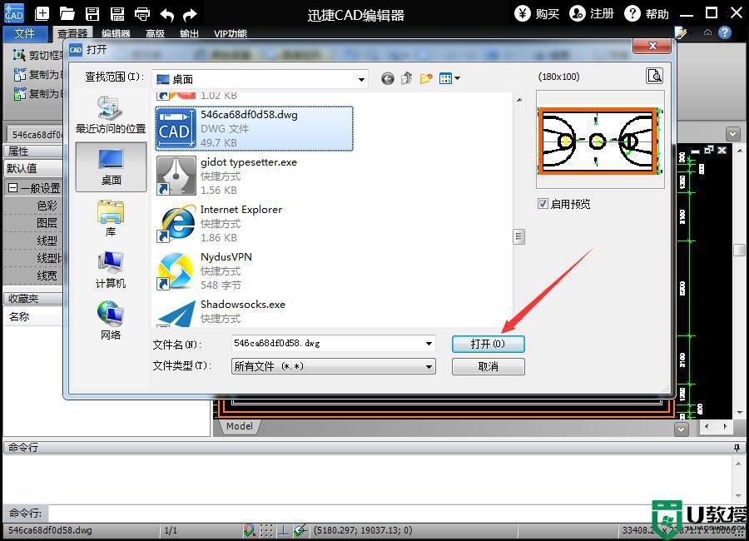Click the pin icon on 命令行 panel
The width and height of the screenshot is (749, 541).
(737, 447)
